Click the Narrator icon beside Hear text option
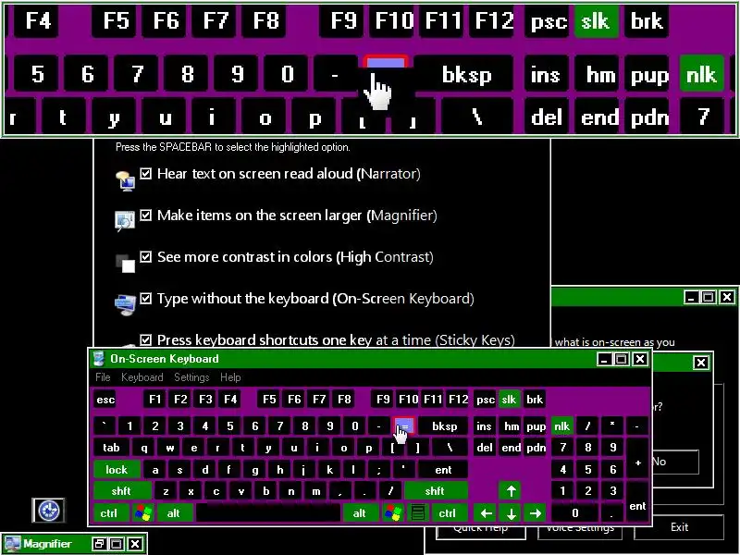Image resolution: width=740 pixels, height=555 pixels. pyautogui.click(x=125, y=180)
